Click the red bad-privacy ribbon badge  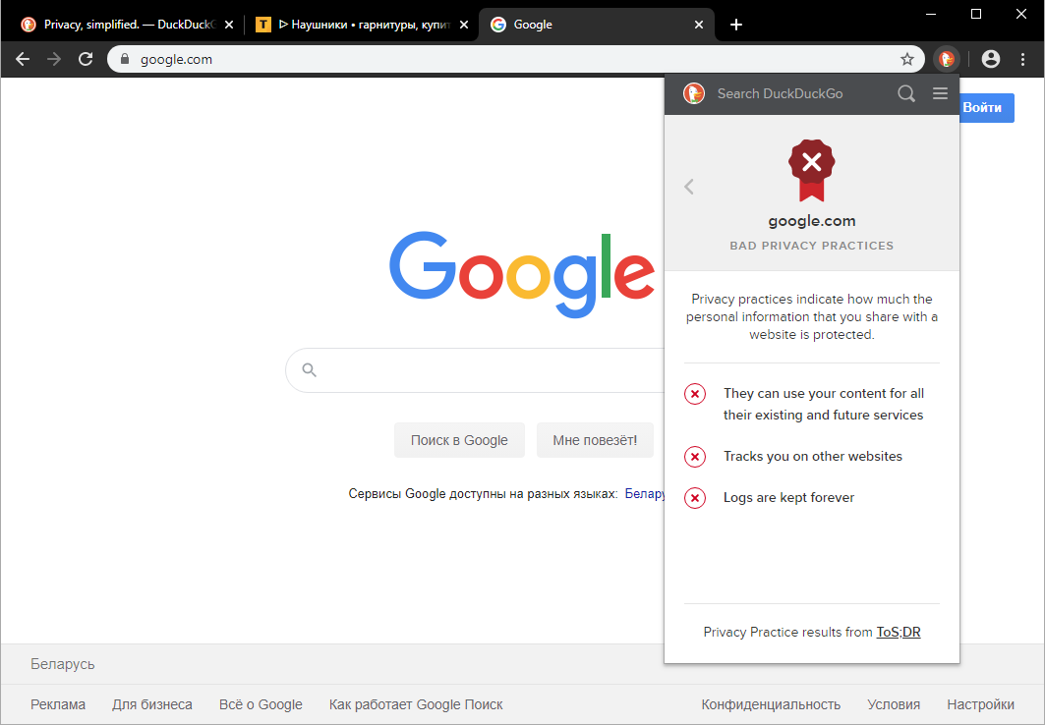(811, 170)
